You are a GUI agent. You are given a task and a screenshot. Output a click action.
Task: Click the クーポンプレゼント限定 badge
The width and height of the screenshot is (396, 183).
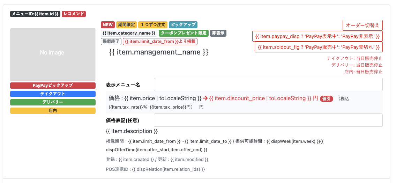[x=184, y=33]
